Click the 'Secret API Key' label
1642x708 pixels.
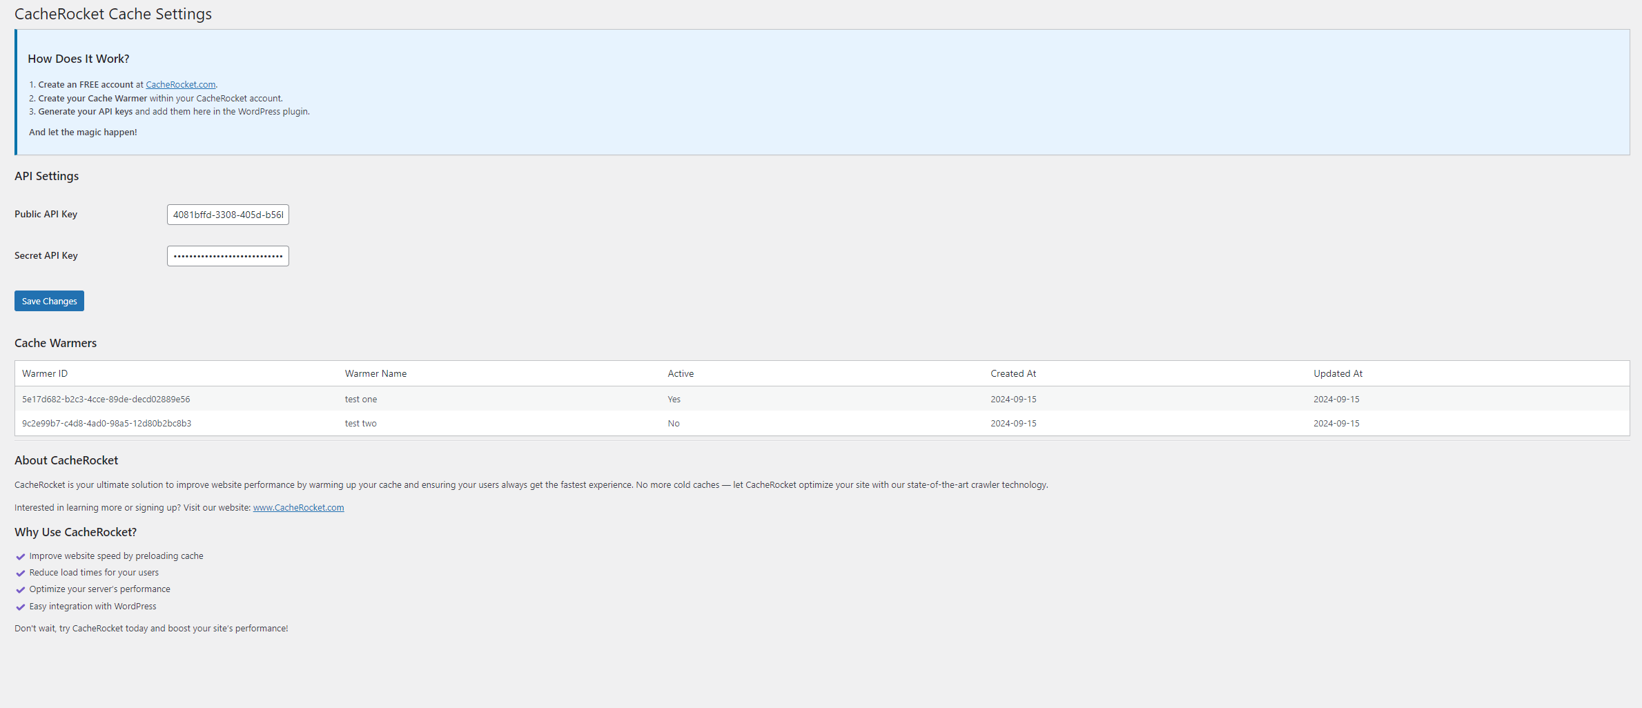pos(46,256)
